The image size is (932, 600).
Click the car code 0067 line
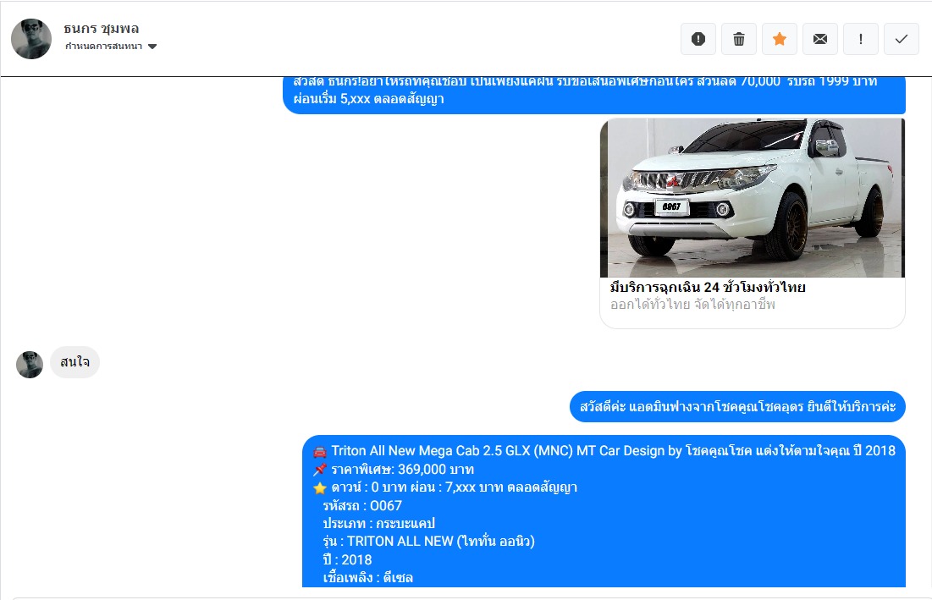tap(362, 505)
